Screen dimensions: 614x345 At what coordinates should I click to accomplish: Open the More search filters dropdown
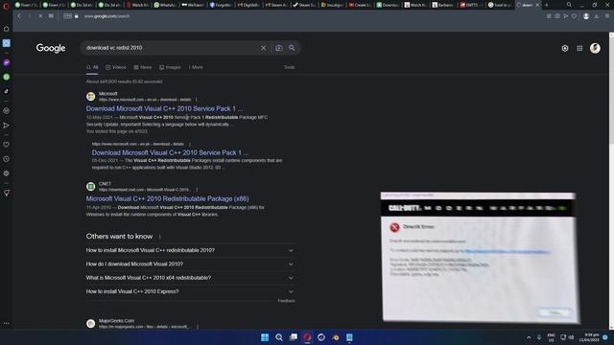[x=196, y=67]
